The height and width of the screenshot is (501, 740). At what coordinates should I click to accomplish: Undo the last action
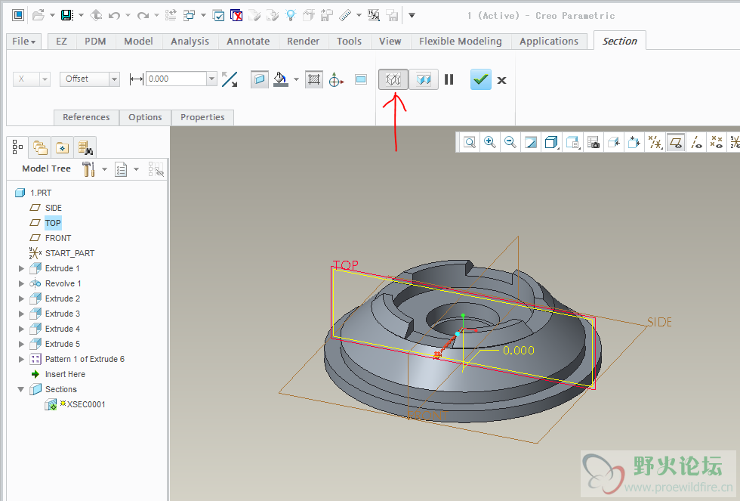(x=114, y=16)
